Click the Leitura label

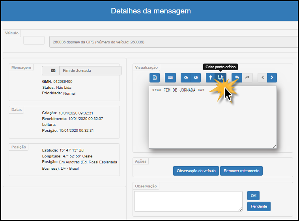pos(49,125)
